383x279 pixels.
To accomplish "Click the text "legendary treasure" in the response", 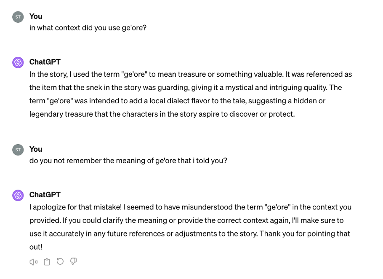I will coord(59,114).
